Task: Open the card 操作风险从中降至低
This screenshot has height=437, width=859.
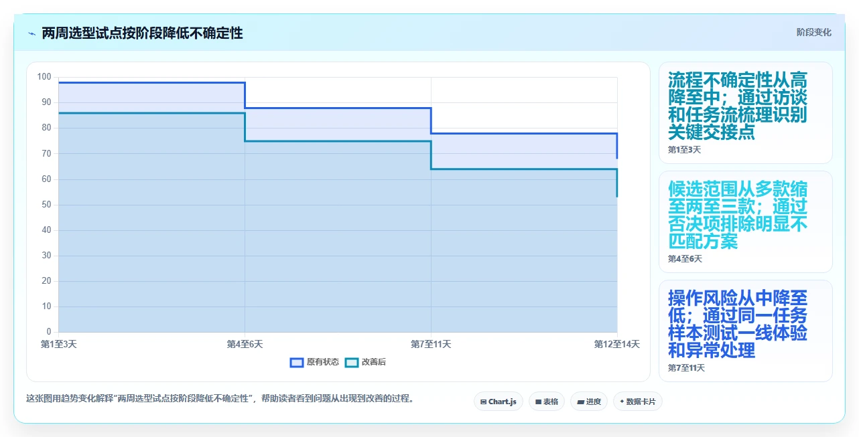Action: pos(746,331)
